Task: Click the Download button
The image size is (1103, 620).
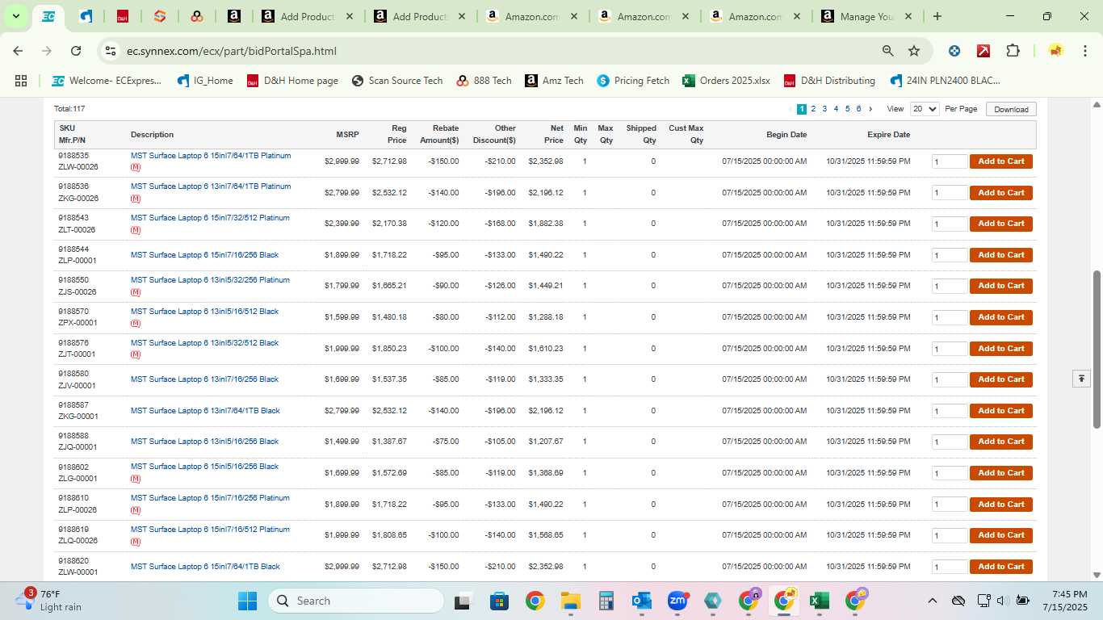Action: [x=1011, y=109]
